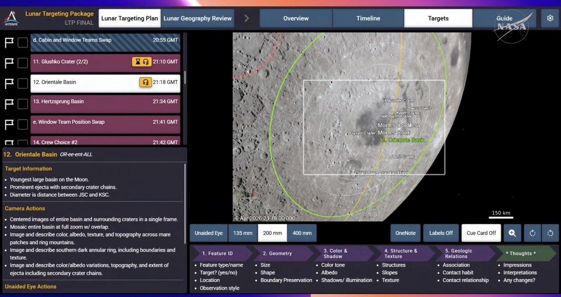
Task: Check the box for Glushko Crater (2/2)
Action: (23, 63)
